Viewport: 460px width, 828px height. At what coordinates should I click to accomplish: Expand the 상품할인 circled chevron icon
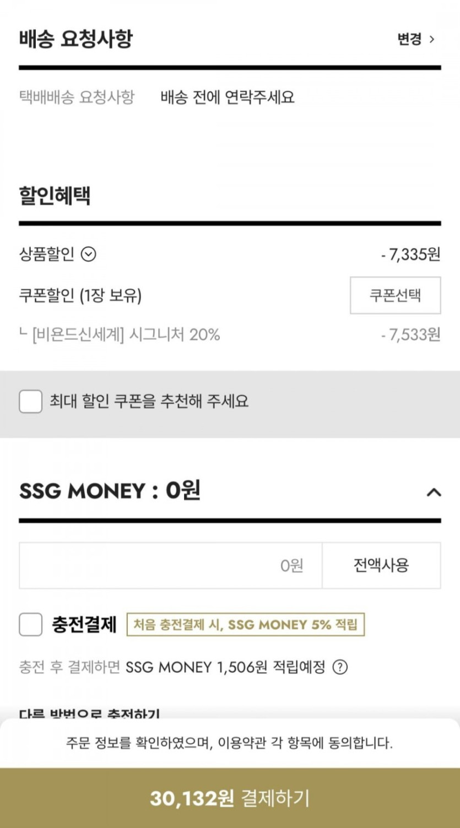tap(89, 255)
